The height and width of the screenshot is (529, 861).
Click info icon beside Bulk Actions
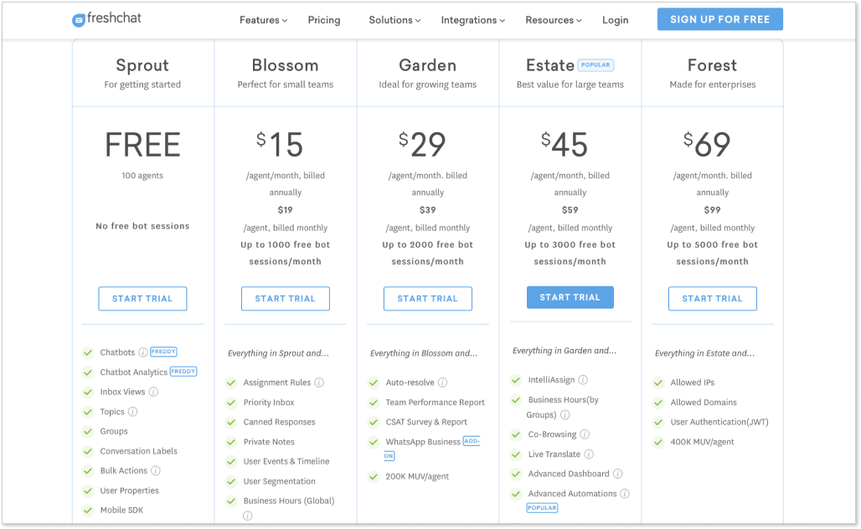coord(156,471)
